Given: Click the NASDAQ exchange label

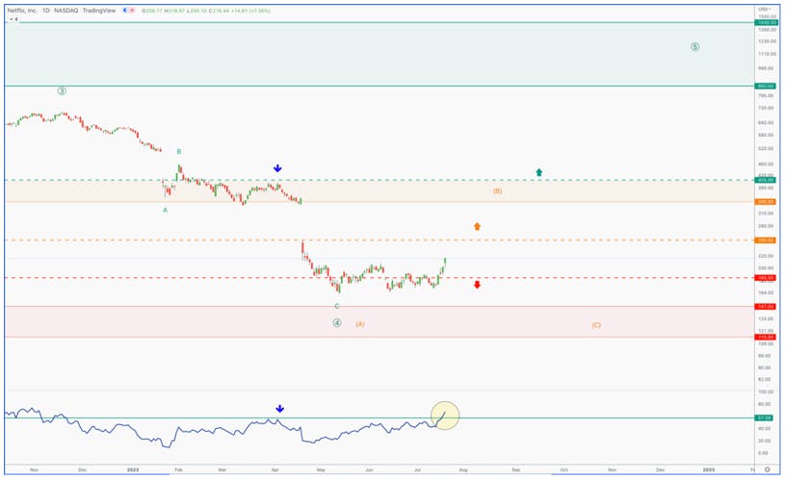Looking at the screenshot, I should (66, 10).
